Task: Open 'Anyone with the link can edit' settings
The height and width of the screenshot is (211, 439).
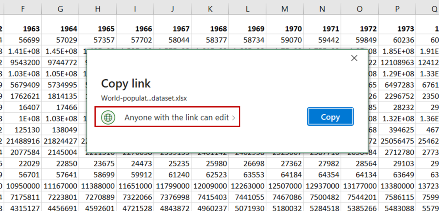Action: [168, 117]
